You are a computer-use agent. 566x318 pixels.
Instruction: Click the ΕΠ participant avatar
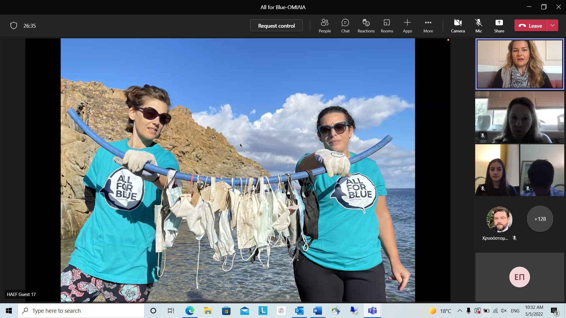(x=519, y=277)
